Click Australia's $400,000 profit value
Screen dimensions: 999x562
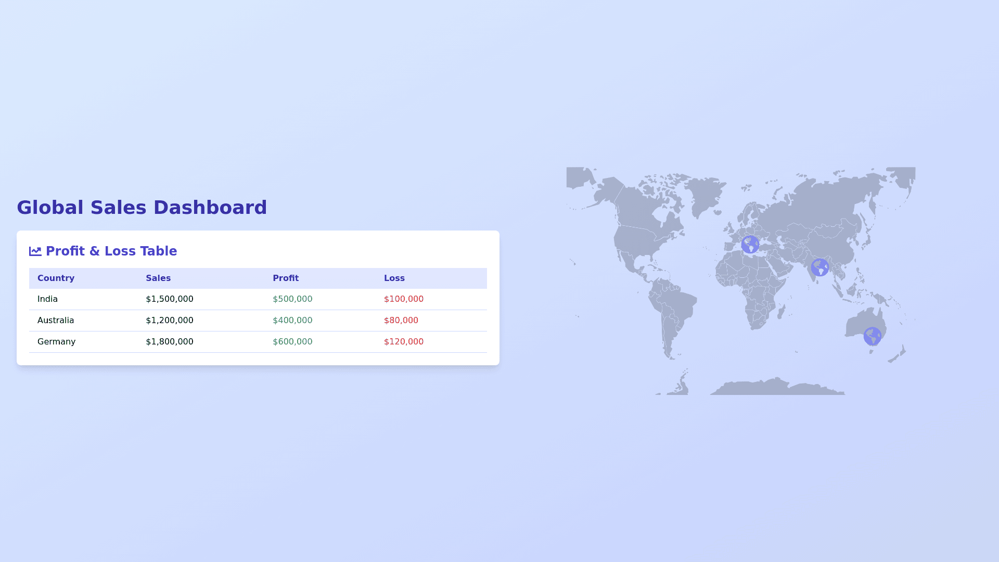(x=292, y=321)
